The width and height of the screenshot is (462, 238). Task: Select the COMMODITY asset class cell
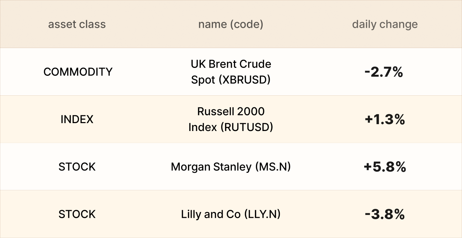(x=78, y=72)
